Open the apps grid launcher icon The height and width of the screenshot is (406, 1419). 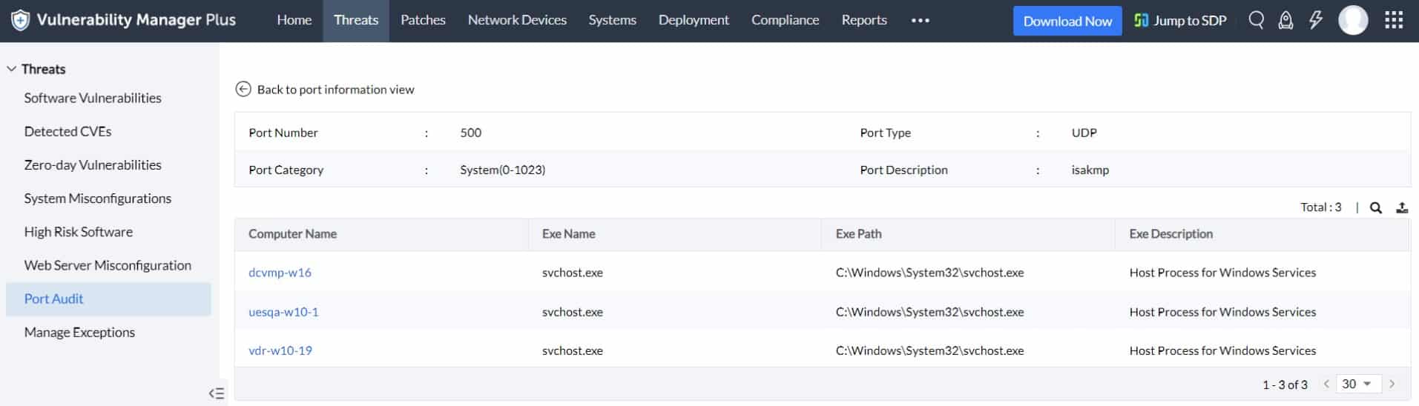click(x=1394, y=20)
